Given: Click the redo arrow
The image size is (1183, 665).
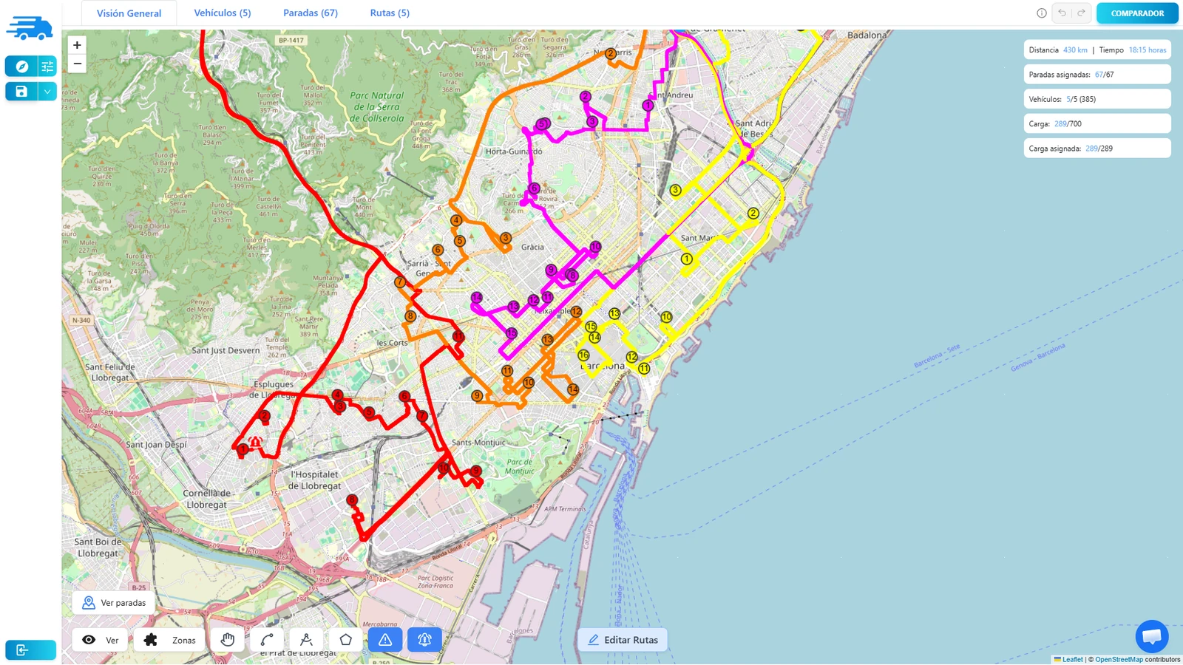Looking at the screenshot, I should click(1081, 13).
